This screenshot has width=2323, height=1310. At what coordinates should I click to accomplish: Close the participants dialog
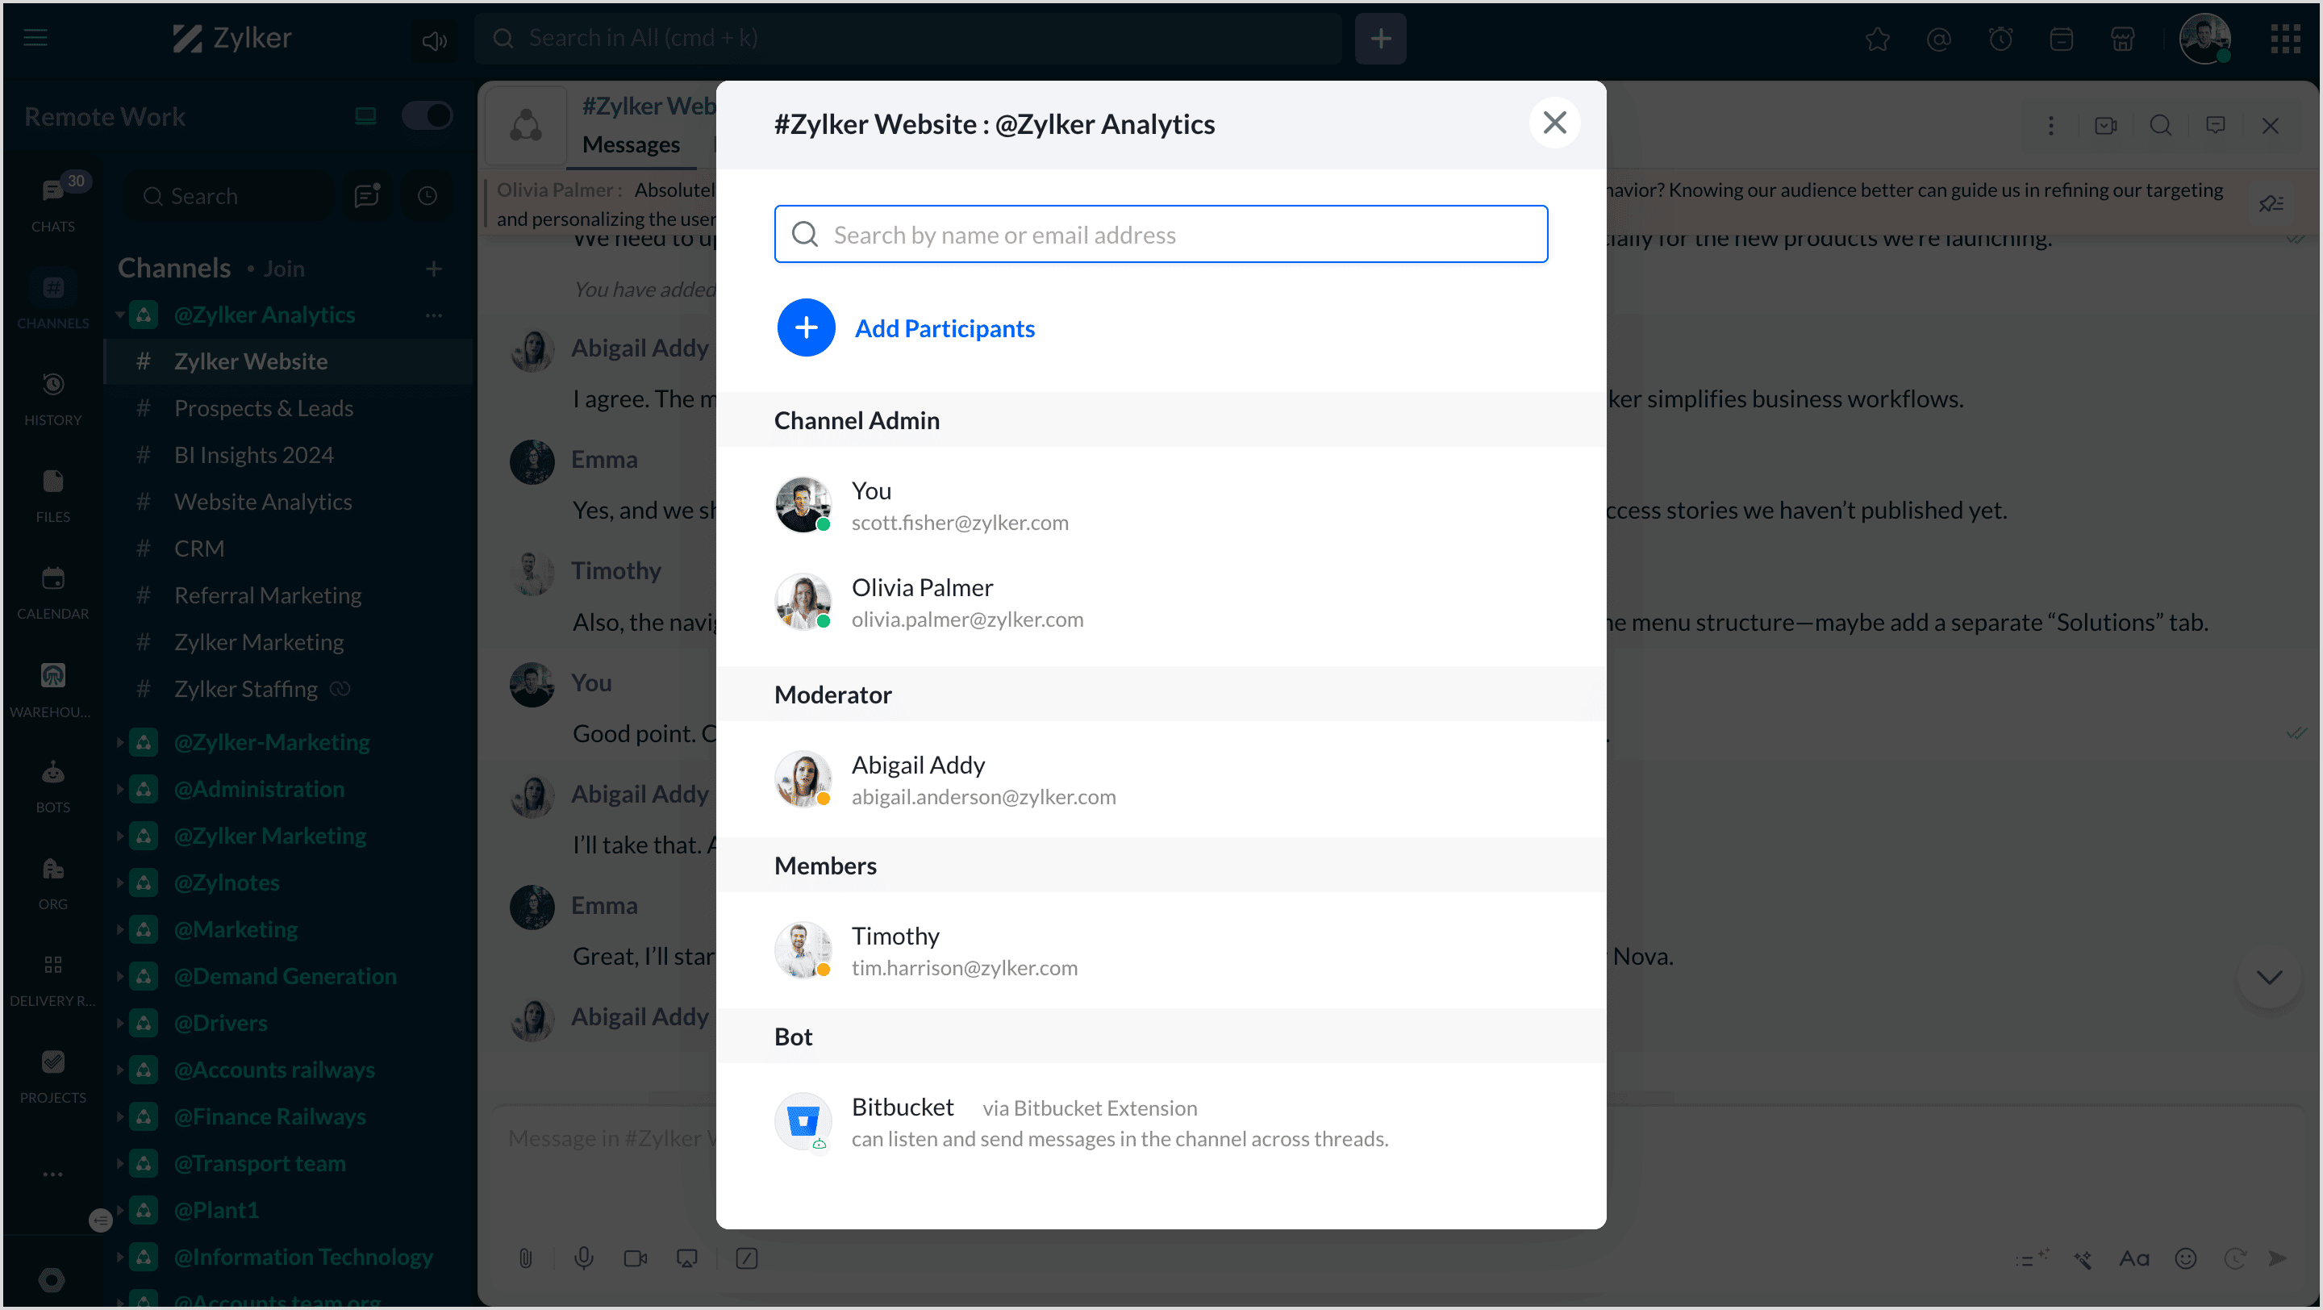[1554, 123]
